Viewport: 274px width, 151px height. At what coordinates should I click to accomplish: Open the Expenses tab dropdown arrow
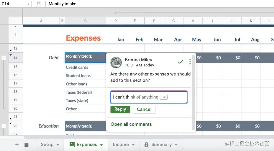[102, 145]
